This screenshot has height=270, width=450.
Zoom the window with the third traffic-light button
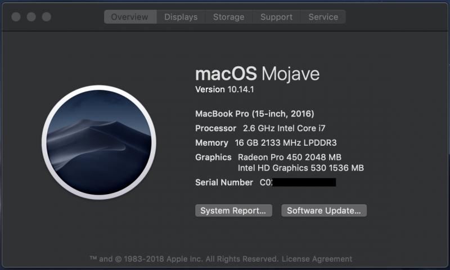point(47,17)
